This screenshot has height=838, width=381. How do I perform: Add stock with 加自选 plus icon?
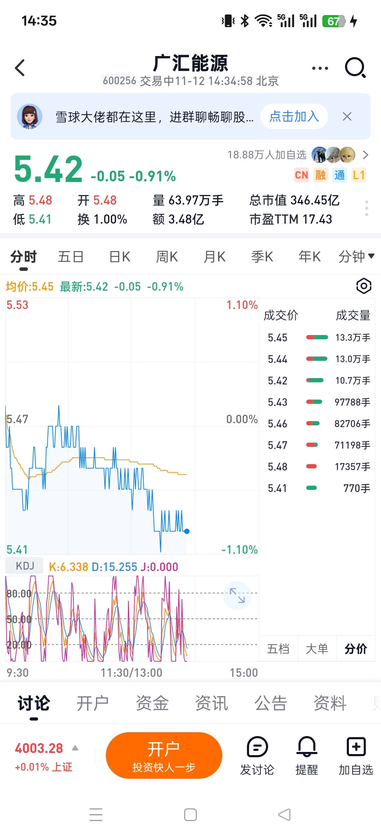tap(356, 755)
